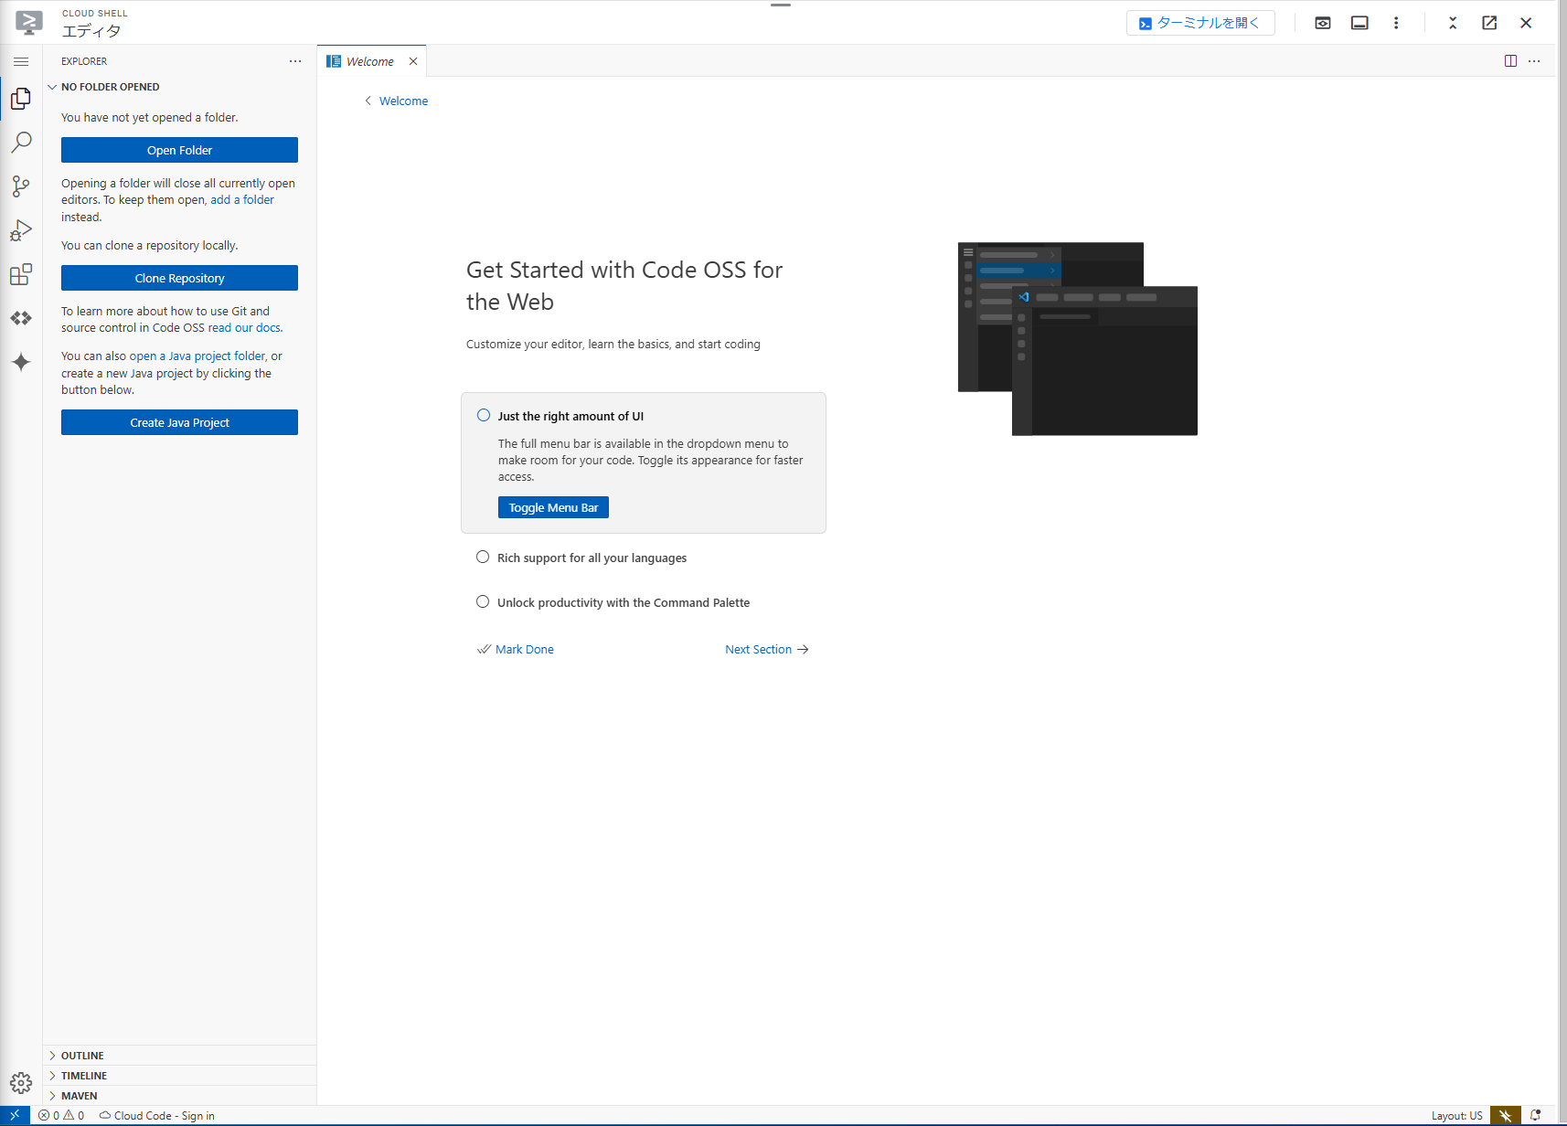Viewport: 1567px width, 1126px height.
Task: Go to Next Section
Action: (x=767, y=649)
